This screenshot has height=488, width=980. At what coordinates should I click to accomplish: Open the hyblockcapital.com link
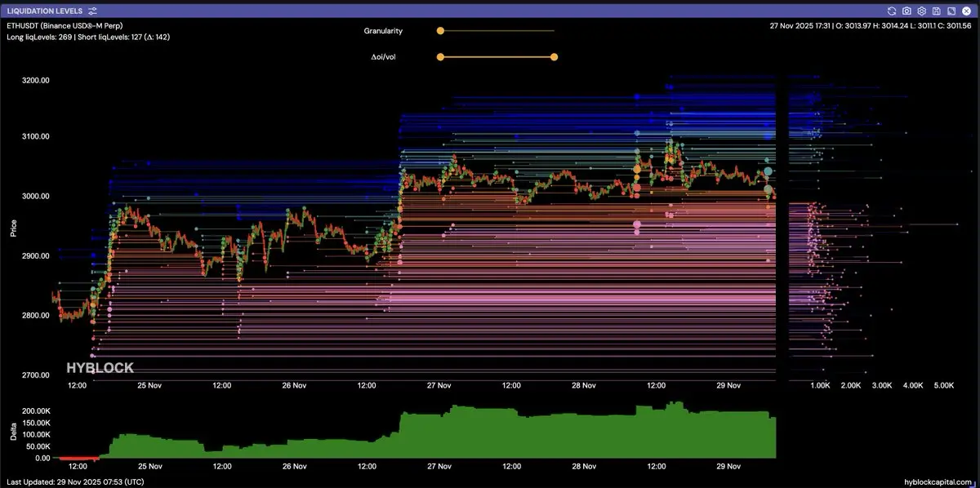click(x=939, y=481)
